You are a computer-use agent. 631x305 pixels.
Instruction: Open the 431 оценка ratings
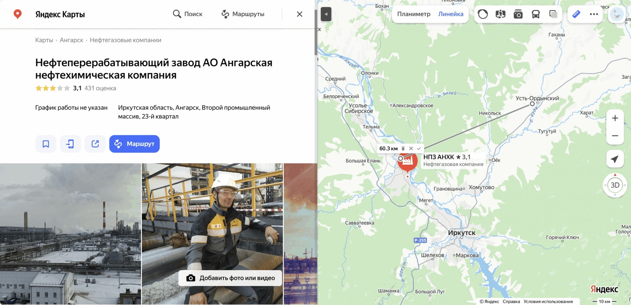(100, 88)
